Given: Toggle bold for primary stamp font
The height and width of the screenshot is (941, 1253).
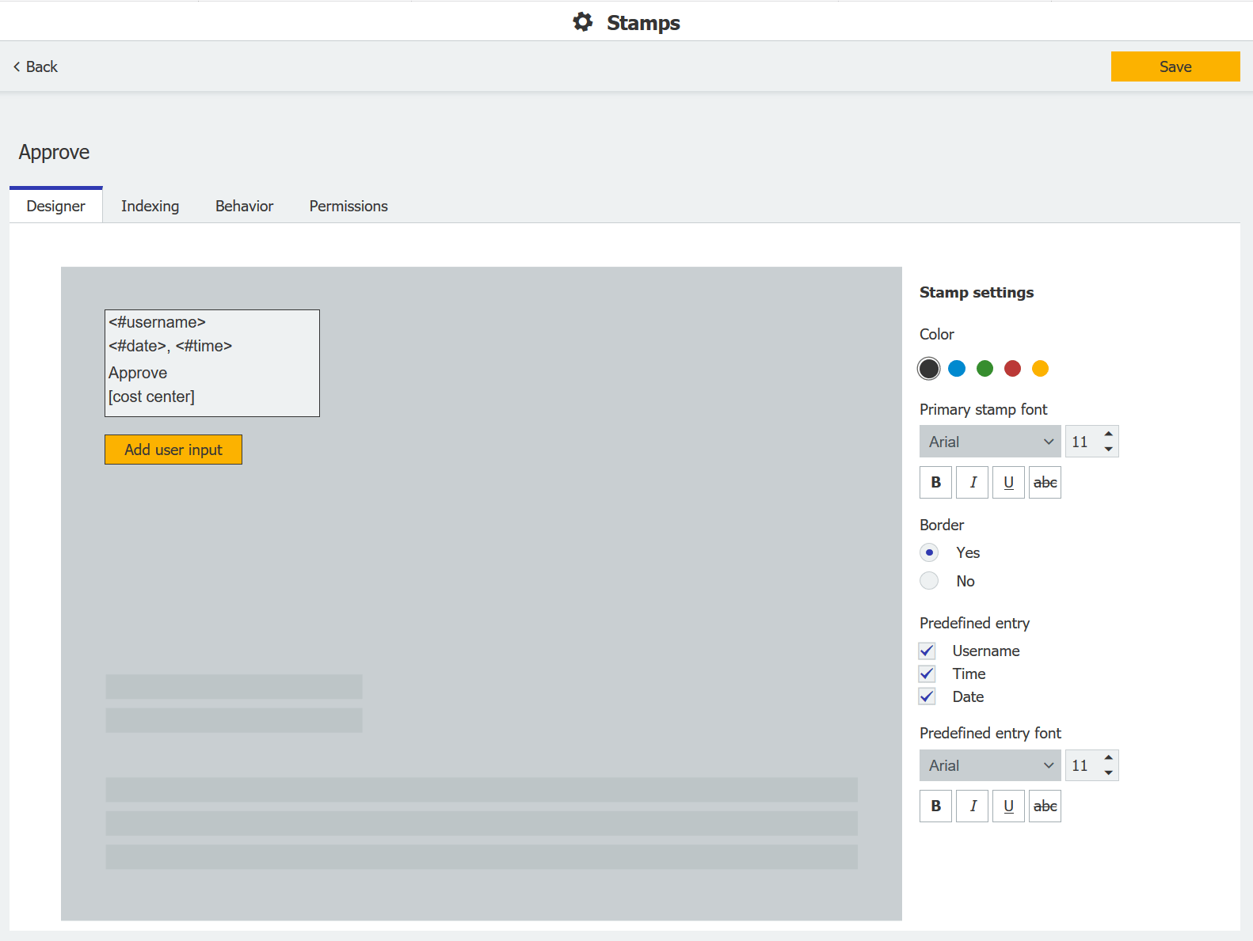Looking at the screenshot, I should (x=935, y=482).
